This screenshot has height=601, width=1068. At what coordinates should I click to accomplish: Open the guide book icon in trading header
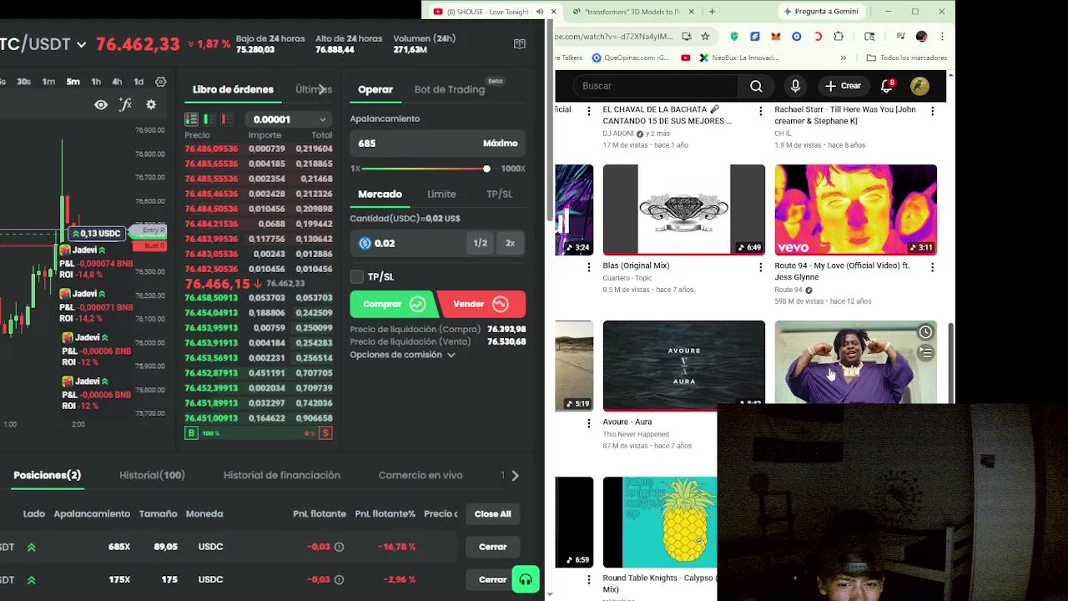pyautogui.click(x=520, y=44)
